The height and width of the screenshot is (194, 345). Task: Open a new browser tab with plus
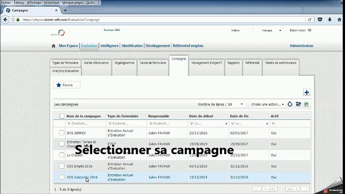65,11
